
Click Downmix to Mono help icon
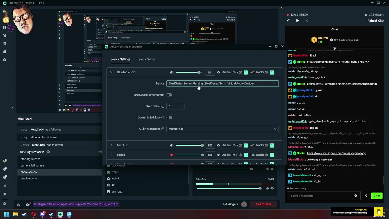point(163,118)
